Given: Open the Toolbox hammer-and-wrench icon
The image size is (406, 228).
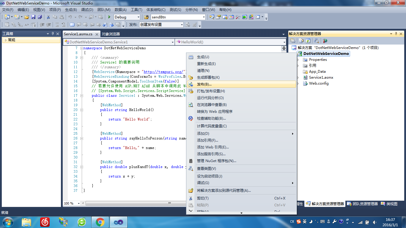Looking at the screenshot, I should (x=238, y=17).
